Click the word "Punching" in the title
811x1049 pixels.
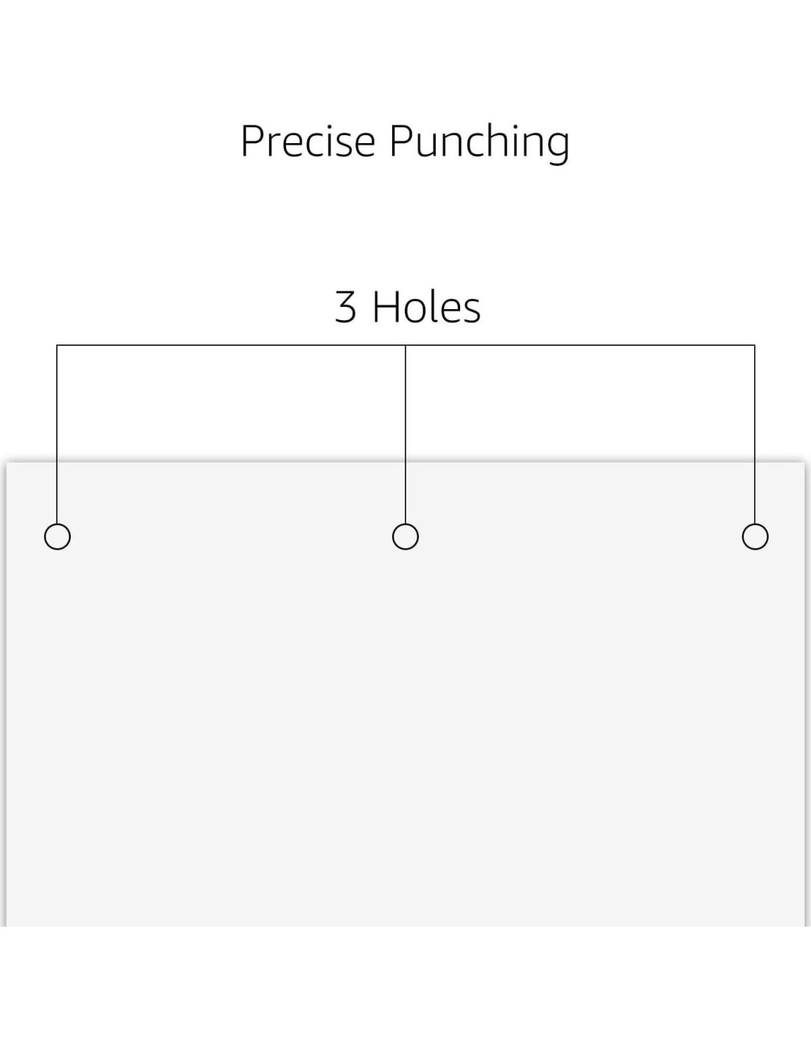[479, 142]
